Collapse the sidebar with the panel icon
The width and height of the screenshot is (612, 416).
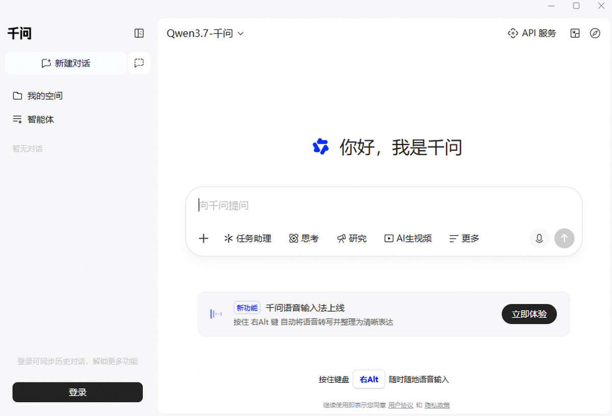[139, 33]
